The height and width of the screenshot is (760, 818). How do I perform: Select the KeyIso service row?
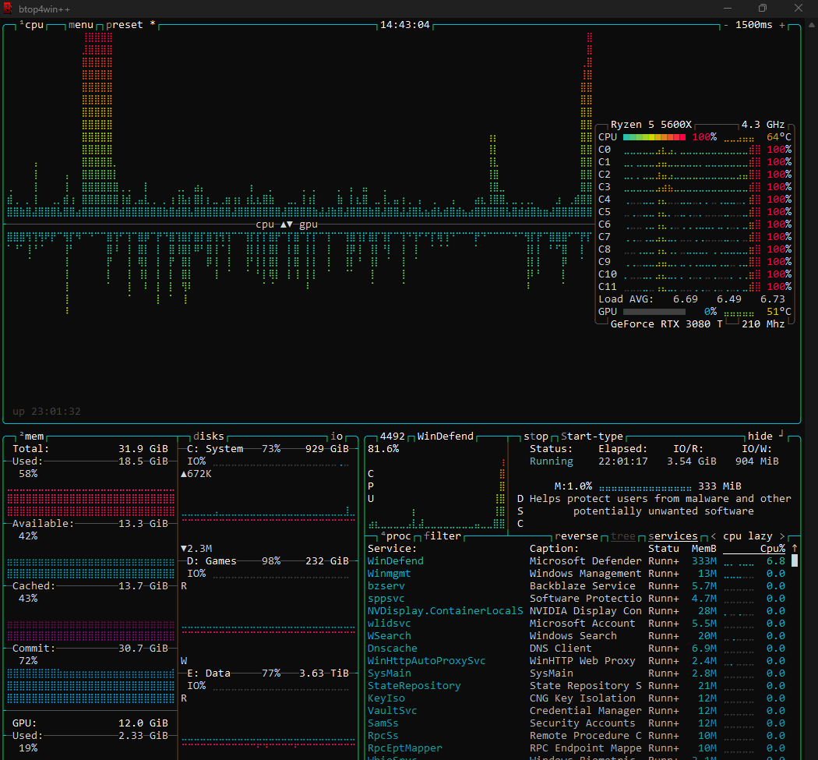tap(576, 698)
